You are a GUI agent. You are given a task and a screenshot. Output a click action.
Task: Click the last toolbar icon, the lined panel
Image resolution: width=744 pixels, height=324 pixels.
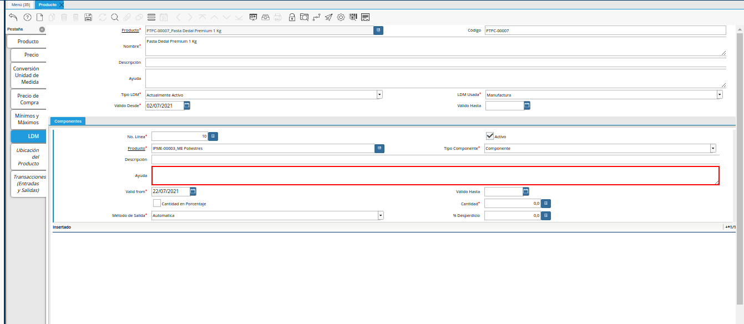[x=365, y=17]
